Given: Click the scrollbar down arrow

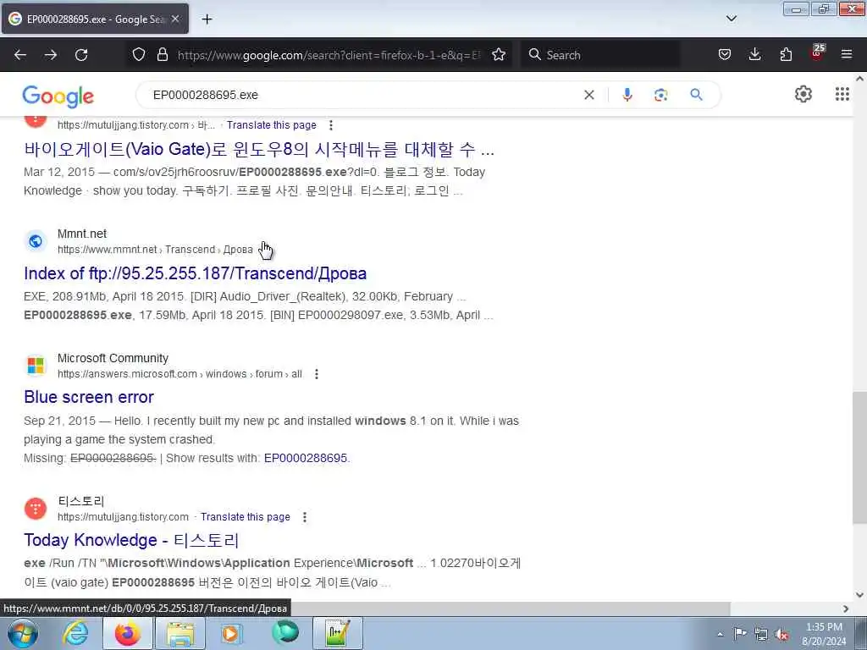Looking at the screenshot, I should coord(859,595).
